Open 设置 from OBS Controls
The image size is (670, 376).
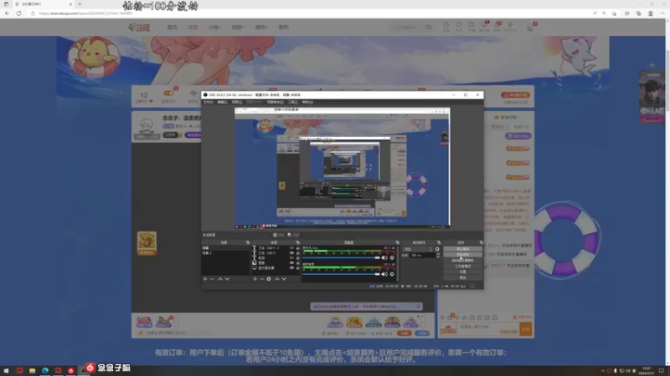pyautogui.click(x=463, y=272)
